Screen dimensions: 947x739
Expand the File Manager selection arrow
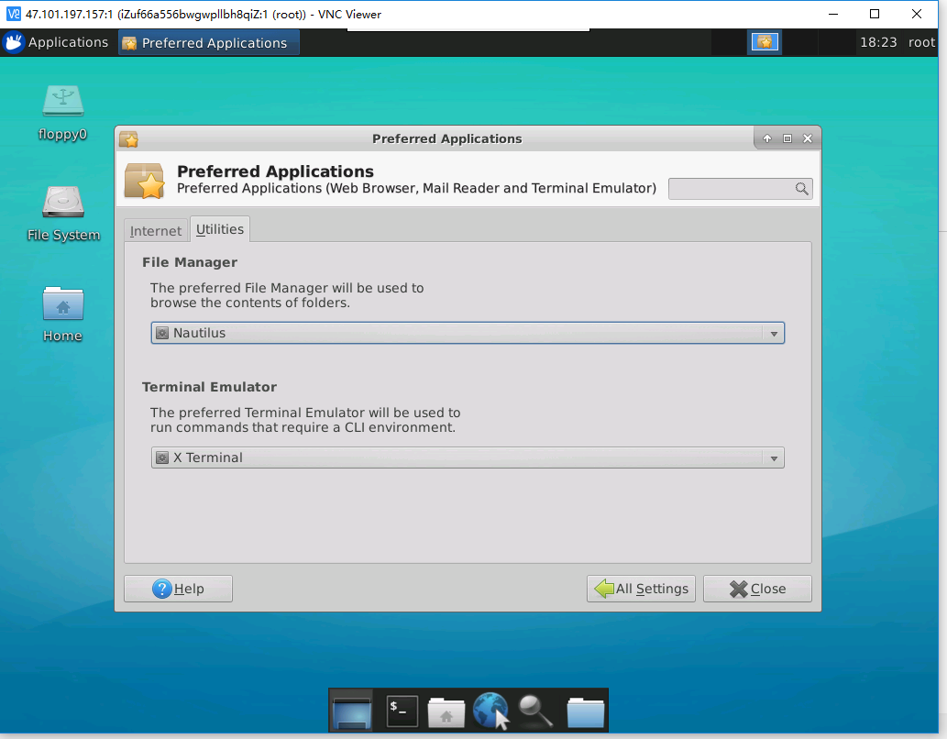tap(775, 333)
